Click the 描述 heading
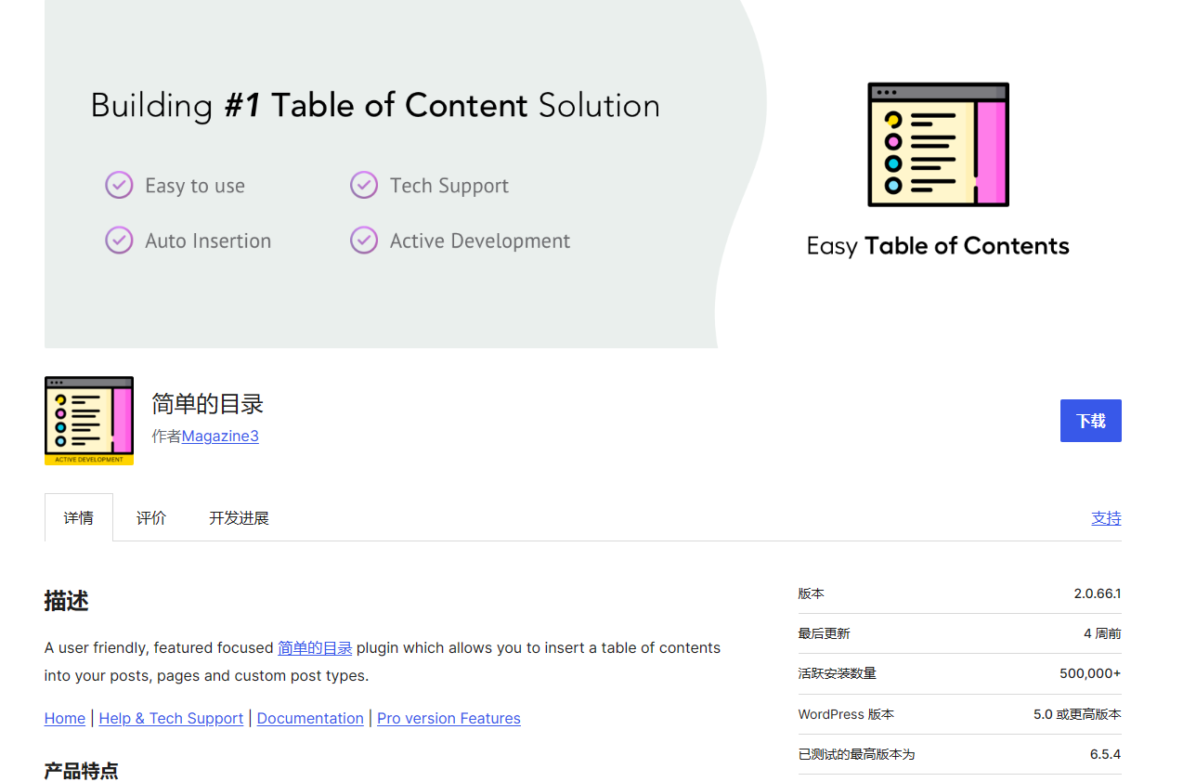The width and height of the screenshot is (1196, 782). click(66, 601)
